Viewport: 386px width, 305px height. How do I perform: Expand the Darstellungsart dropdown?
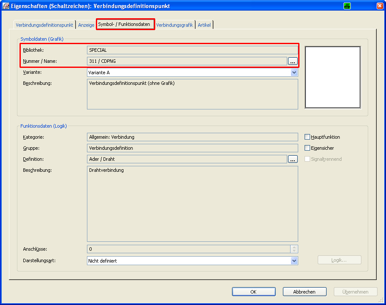(294, 261)
